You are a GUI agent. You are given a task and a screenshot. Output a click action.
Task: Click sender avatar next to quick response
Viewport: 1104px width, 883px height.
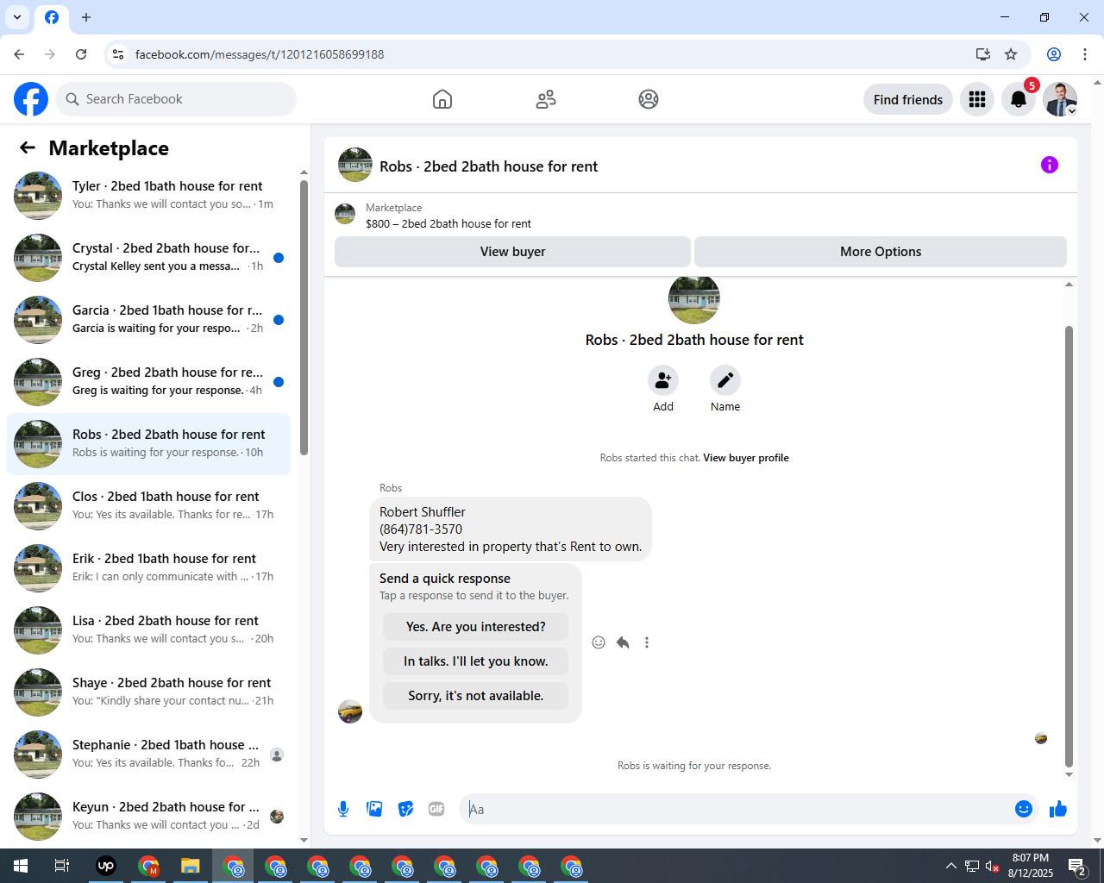(x=350, y=711)
